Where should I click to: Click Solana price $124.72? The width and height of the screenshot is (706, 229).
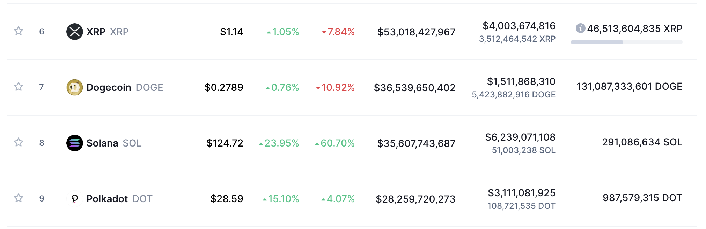[x=225, y=143]
